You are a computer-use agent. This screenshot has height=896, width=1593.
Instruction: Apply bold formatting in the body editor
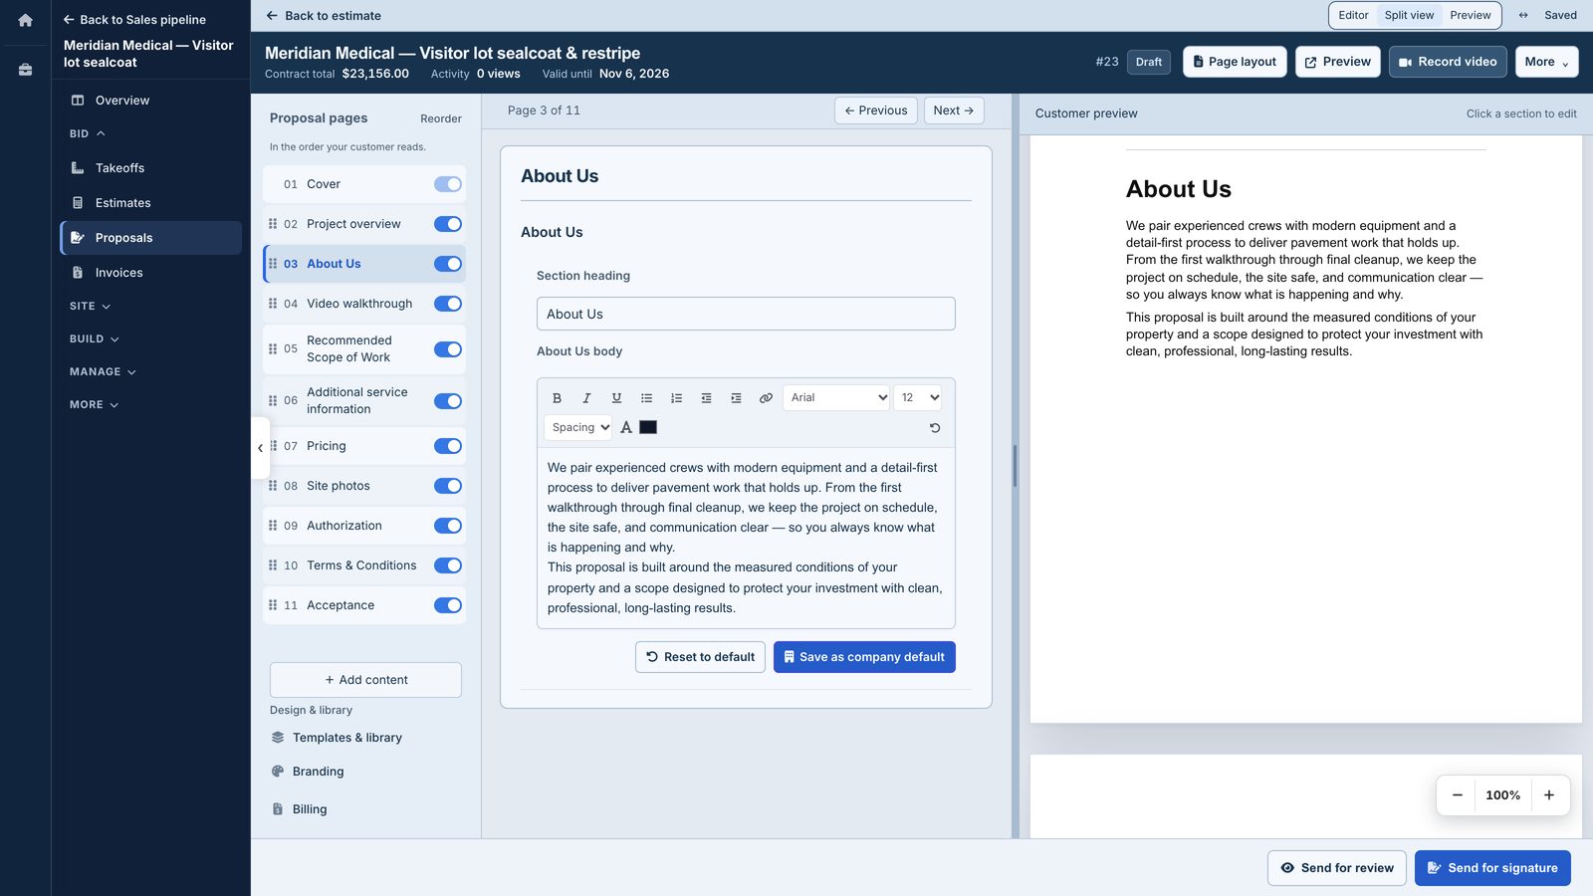tap(557, 398)
